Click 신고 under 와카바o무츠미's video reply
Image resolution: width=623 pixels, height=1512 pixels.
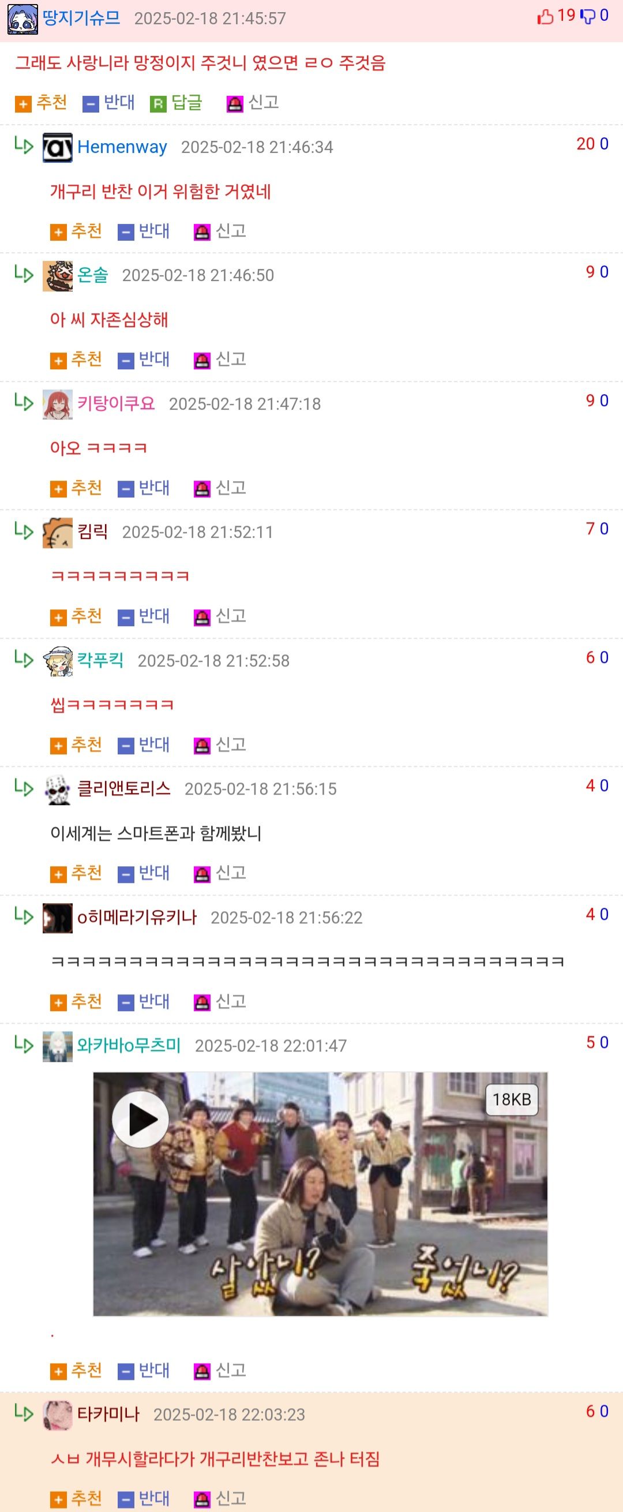click(x=220, y=1371)
